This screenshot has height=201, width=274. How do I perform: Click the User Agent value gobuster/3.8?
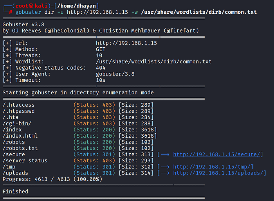point(115,74)
